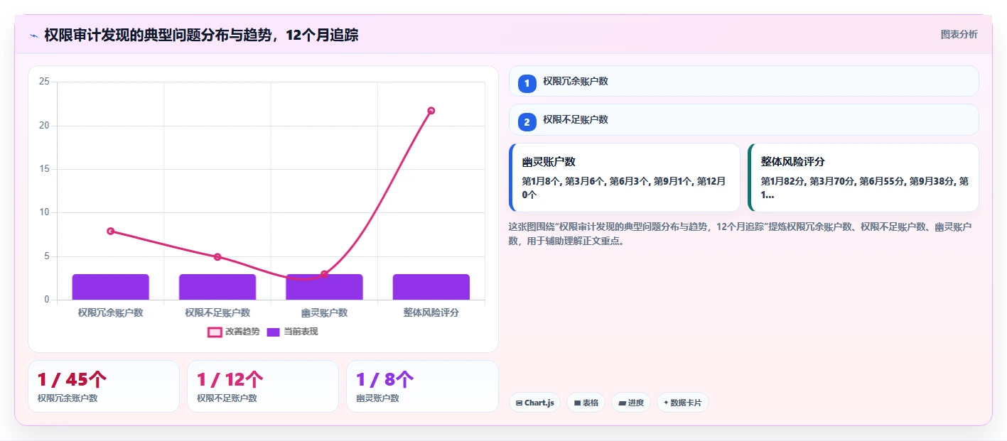
Task: Click the description paragraph starting 这张图围绕
Action: (741, 234)
